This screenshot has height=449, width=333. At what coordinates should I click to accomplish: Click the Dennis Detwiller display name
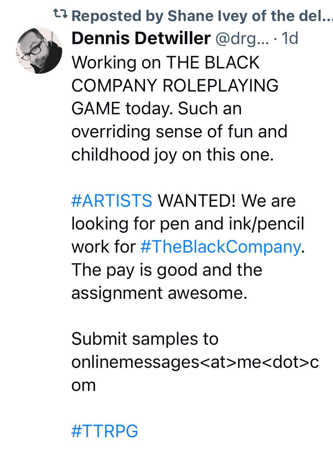[141, 39]
